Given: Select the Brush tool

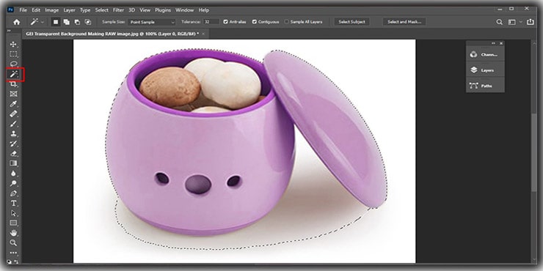Looking at the screenshot, I should tap(13, 124).
